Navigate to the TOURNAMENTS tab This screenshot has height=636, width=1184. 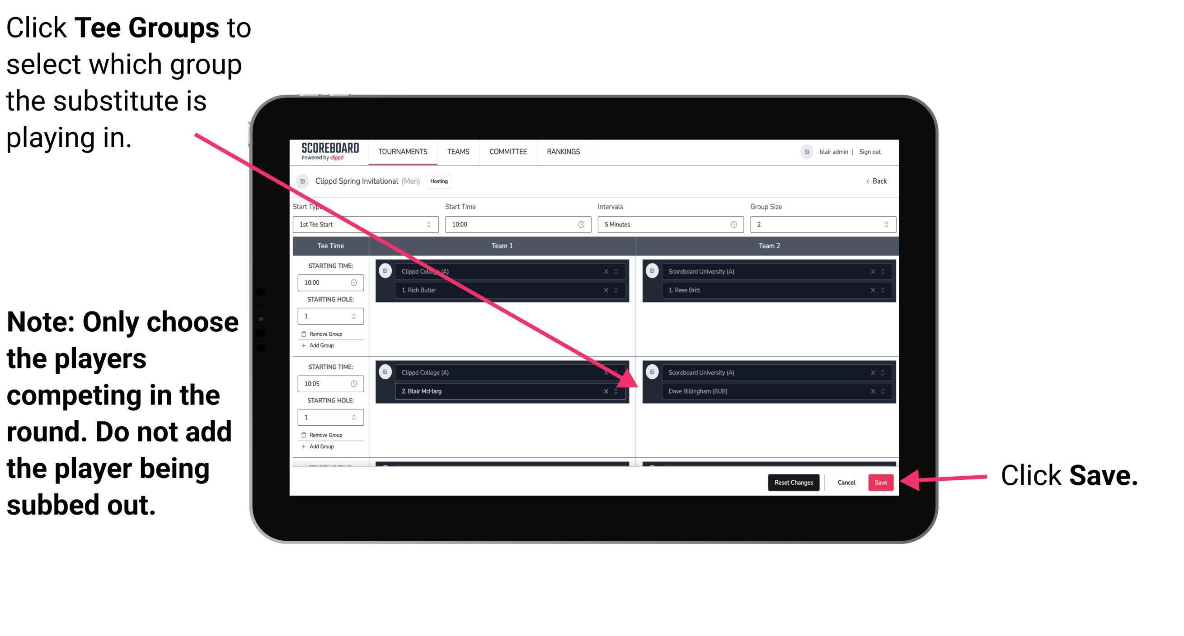tap(401, 151)
